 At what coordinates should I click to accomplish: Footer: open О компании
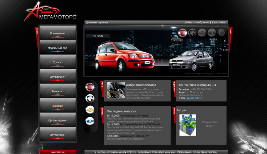click(101, 152)
